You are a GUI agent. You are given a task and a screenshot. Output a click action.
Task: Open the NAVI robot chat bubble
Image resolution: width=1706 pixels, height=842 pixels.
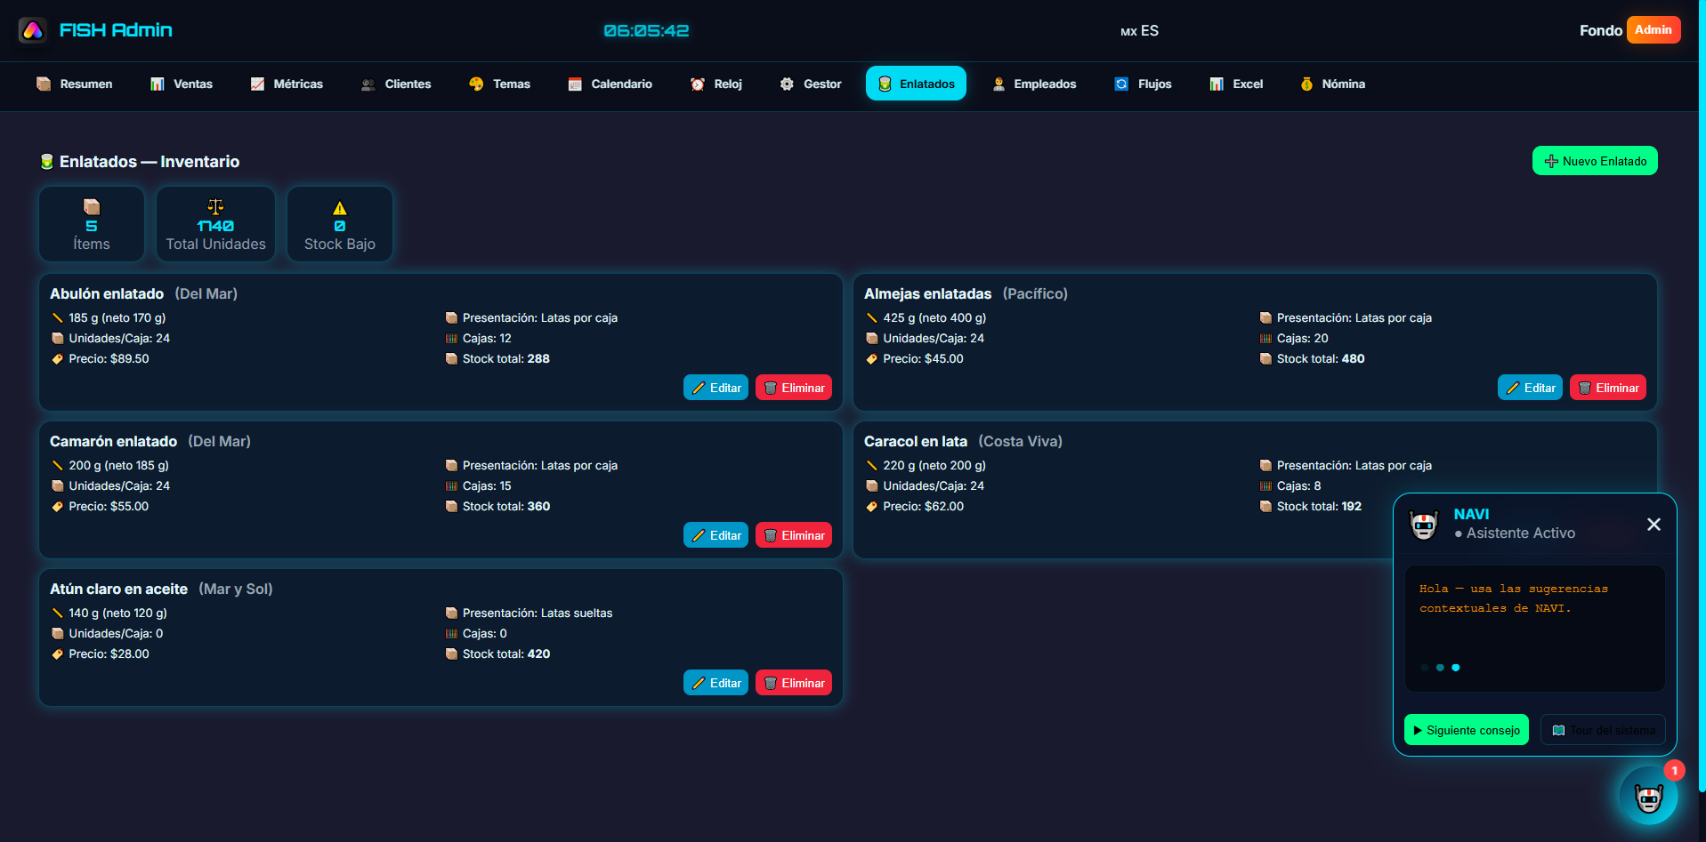[x=1648, y=796]
